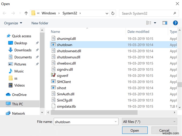Close the Open dialog
The height and width of the screenshot is (136, 182).
pyautogui.click(x=177, y=4)
